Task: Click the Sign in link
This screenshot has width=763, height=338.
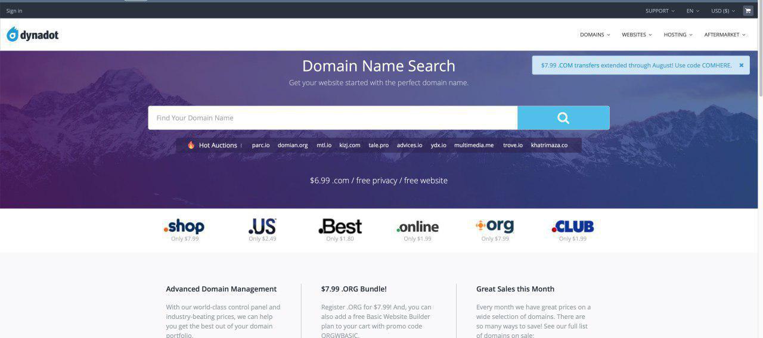Action: 14,11
